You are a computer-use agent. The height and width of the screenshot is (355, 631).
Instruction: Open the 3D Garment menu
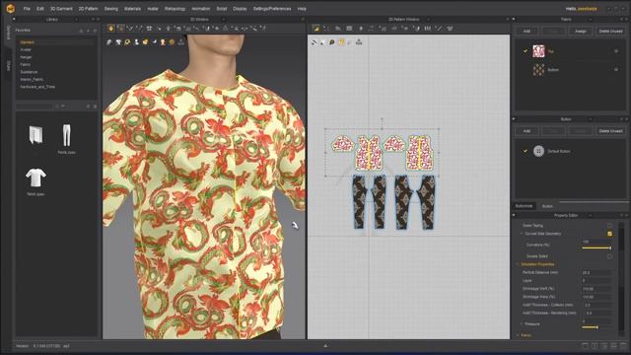click(61, 9)
